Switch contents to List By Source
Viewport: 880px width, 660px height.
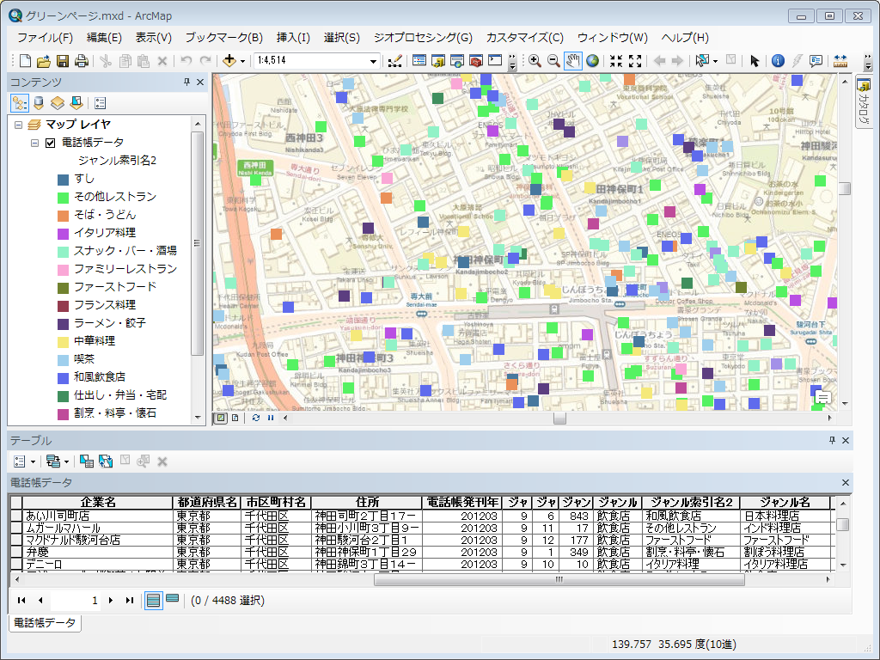point(39,103)
